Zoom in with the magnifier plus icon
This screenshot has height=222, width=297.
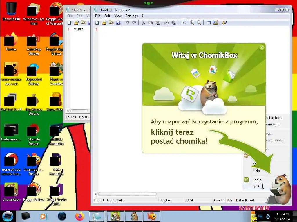click(x=192, y=23)
